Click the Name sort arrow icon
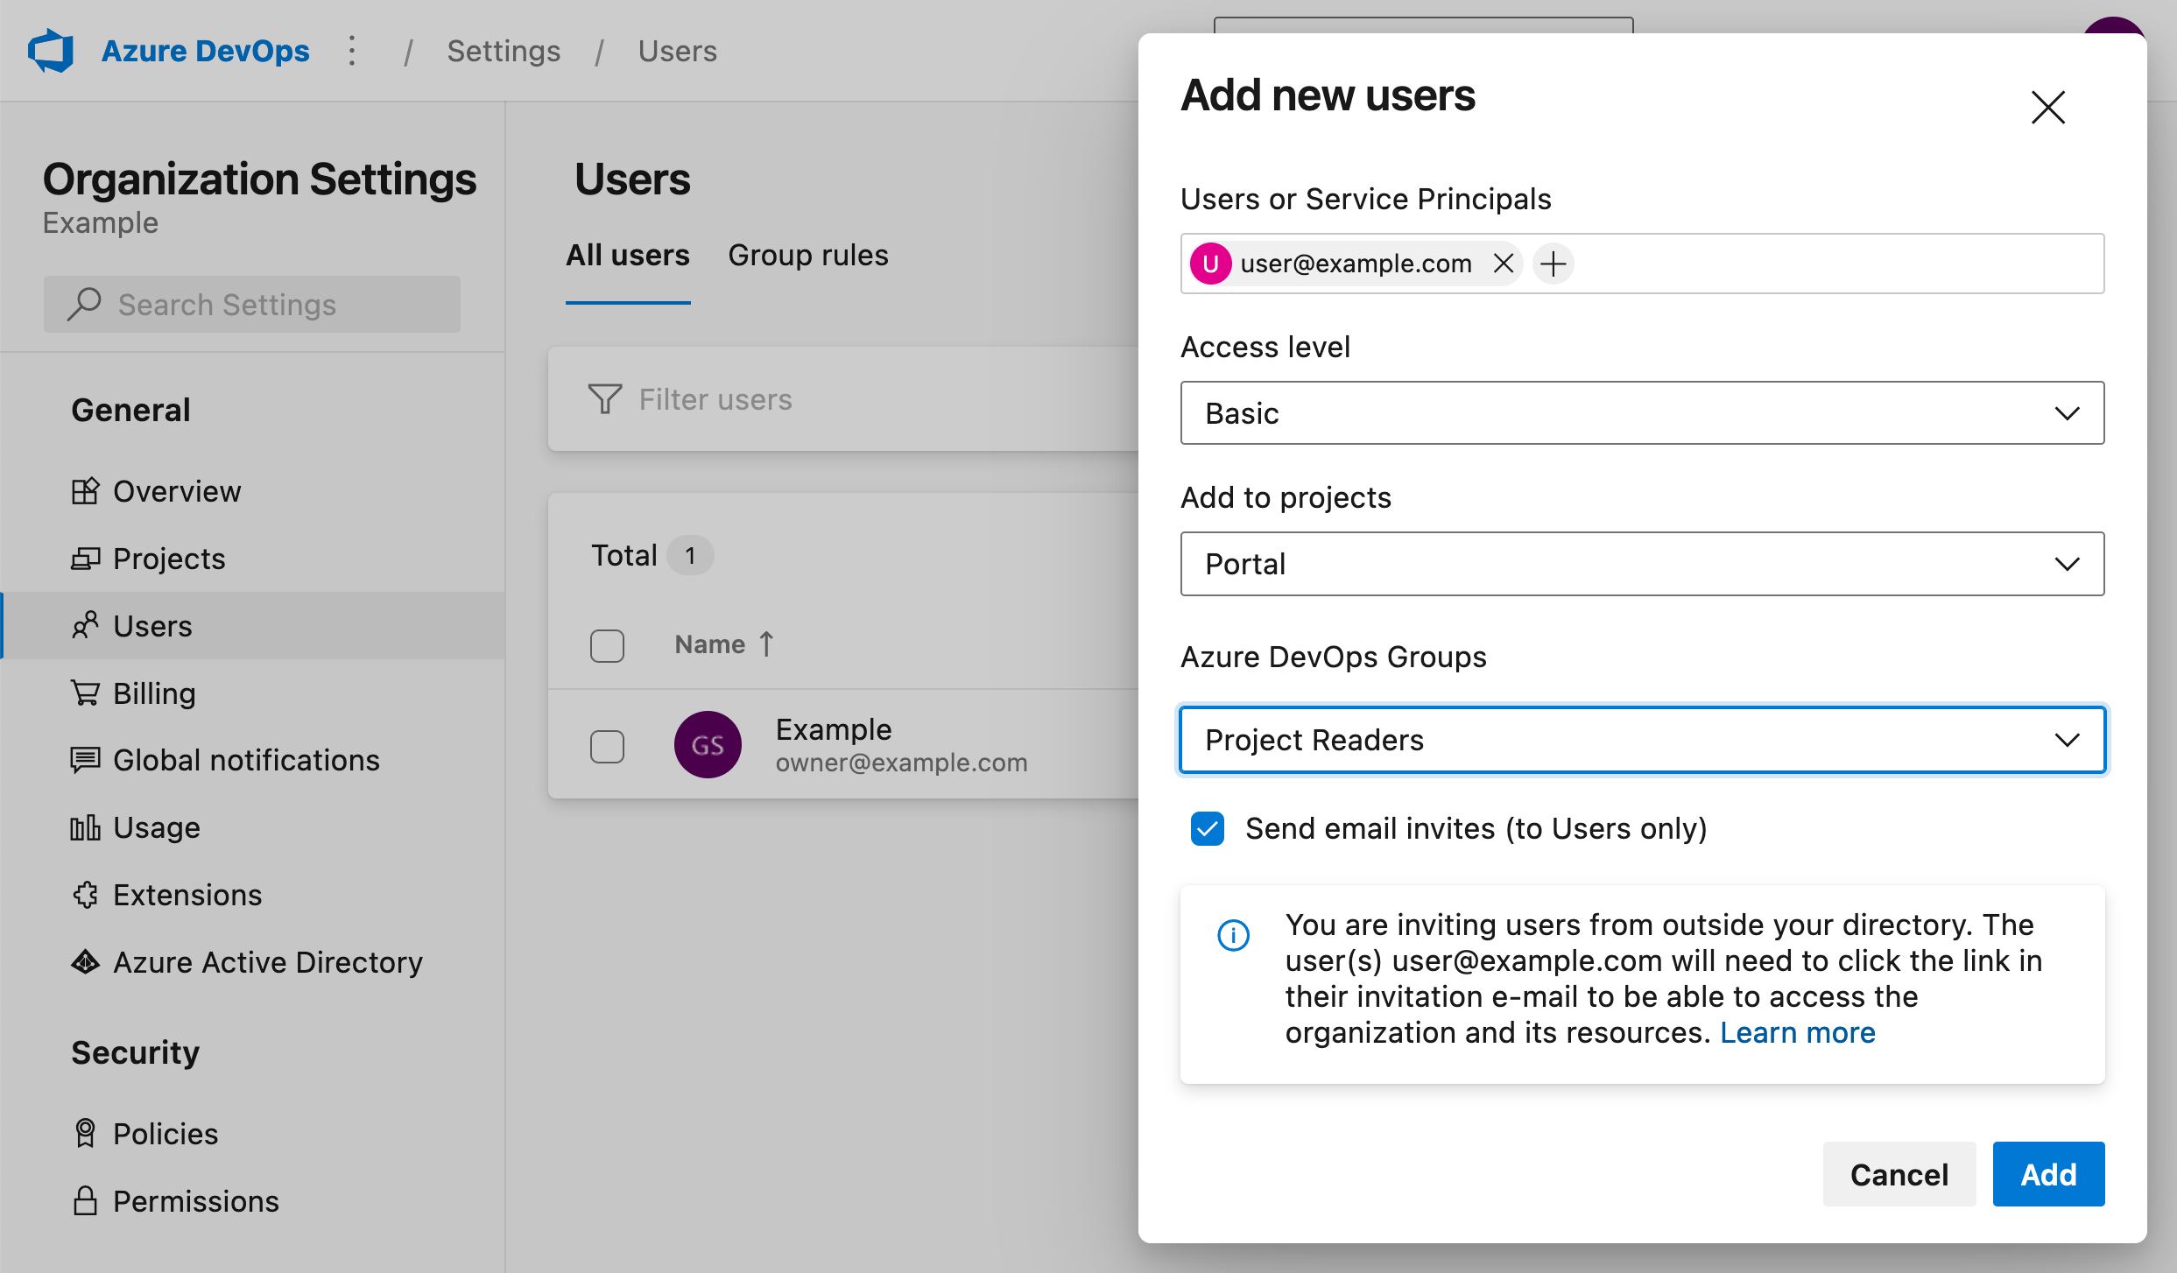 click(x=766, y=644)
